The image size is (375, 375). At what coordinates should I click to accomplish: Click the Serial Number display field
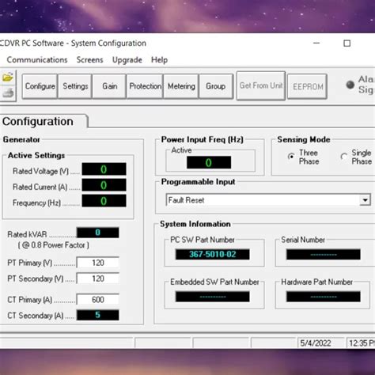tap(324, 255)
